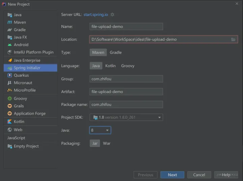Click the Quarkus icon
Viewport: 243px width, 181px height.
[x=10, y=75]
